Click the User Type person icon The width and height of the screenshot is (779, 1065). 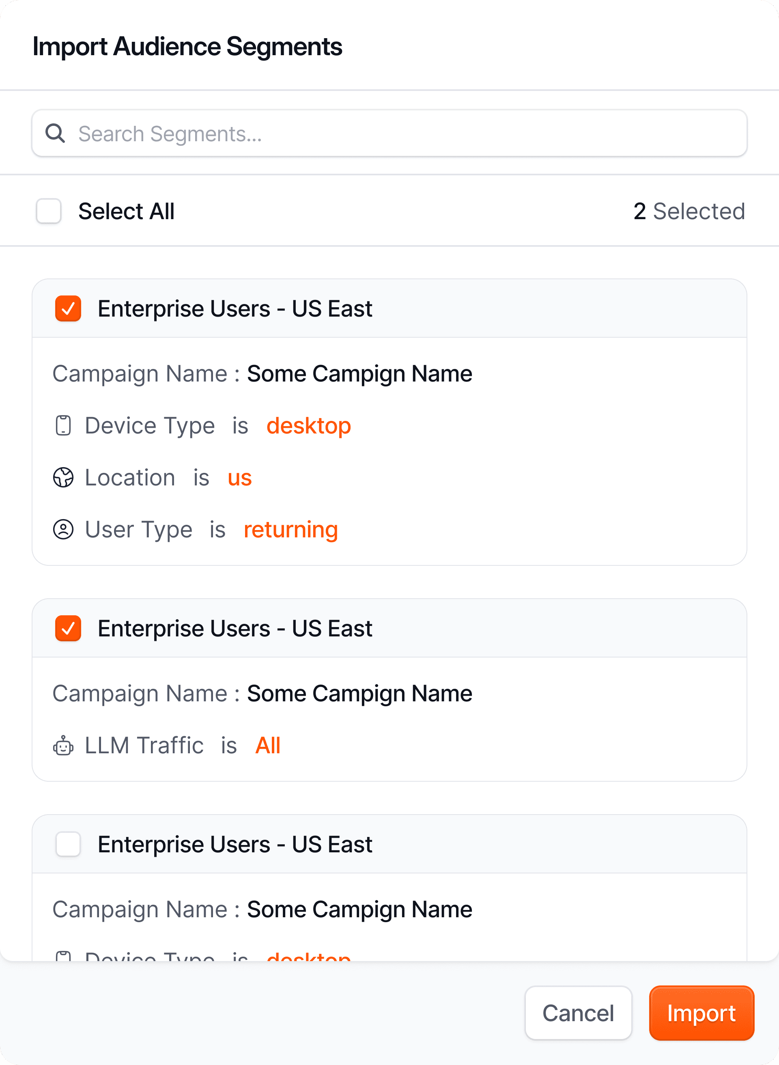[x=63, y=529]
